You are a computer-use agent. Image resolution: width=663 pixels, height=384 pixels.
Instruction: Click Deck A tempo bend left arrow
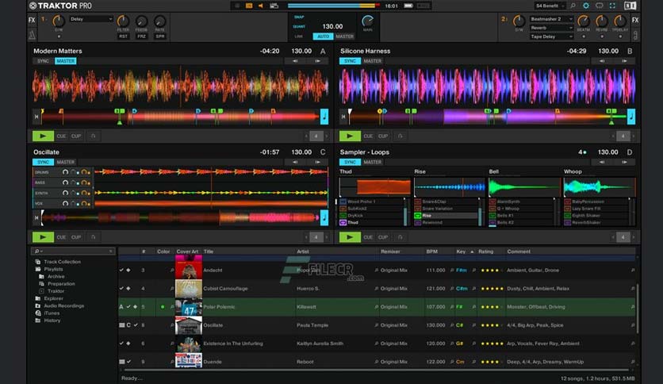click(x=295, y=61)
